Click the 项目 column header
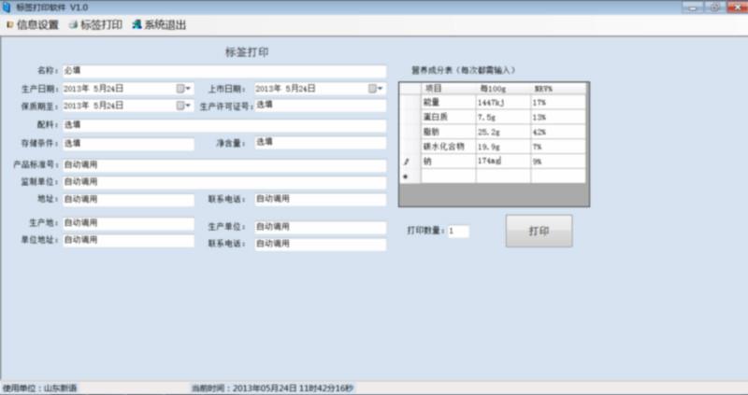This screenshot has width=748, height=395. click(447, 88)
